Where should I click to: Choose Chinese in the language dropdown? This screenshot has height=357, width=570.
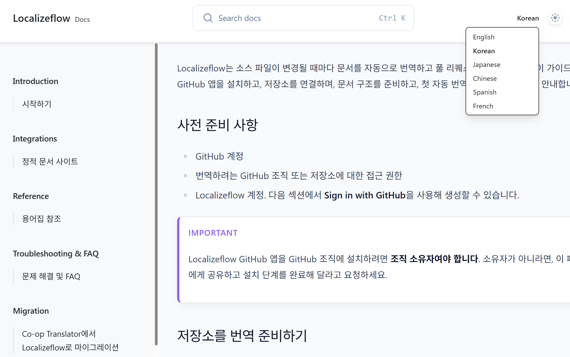484,78
